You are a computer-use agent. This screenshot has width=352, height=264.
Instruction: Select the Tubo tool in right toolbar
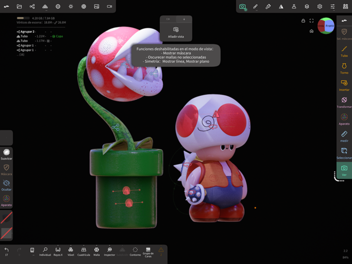(x=344, y=51)
